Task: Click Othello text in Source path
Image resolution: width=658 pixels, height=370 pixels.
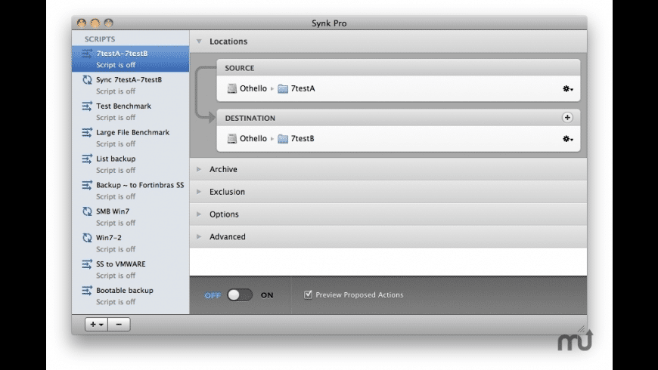Action: pos(253,88)
